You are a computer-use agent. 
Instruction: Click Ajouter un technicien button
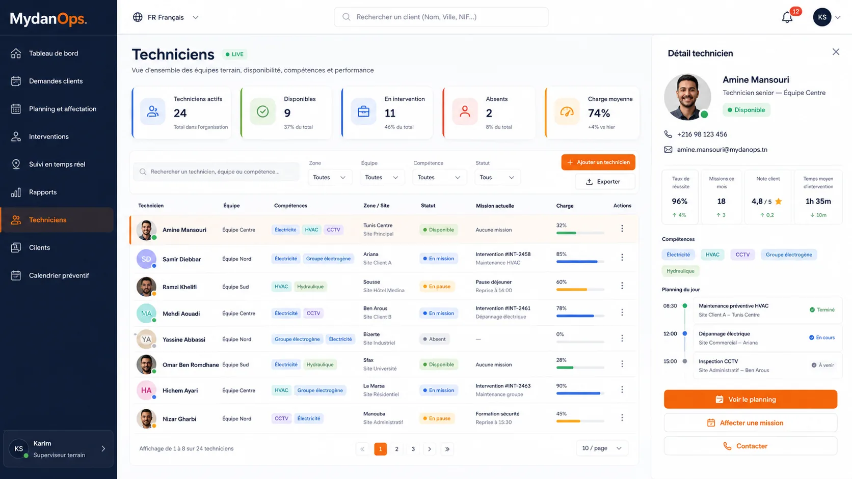coord(598,162)
